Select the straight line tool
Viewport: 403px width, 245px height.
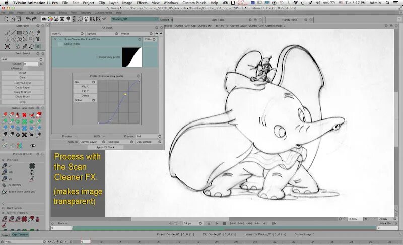tap(14, 33)
